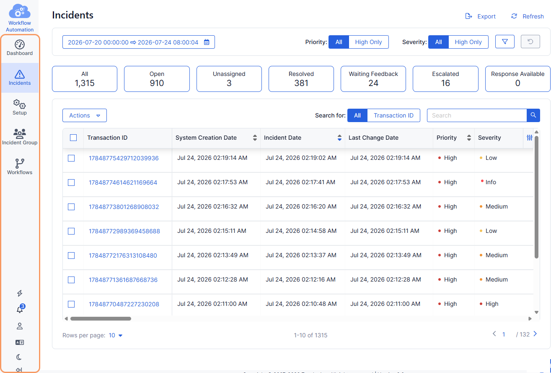The height and width of the screenshot is (373, 551).
Task: Click the table's vertical scrollbar thumb
Action: click(x=536, y=197)
